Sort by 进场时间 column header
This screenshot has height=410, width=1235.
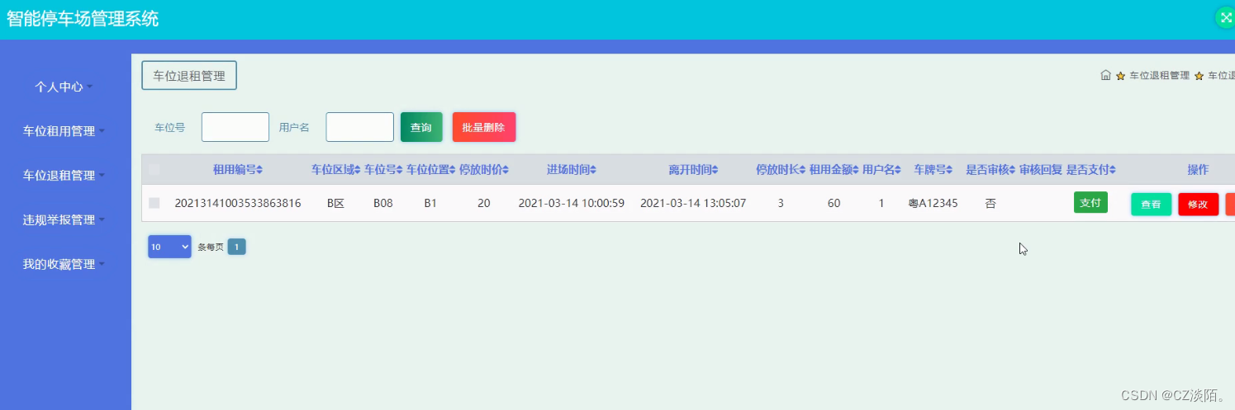572,170
